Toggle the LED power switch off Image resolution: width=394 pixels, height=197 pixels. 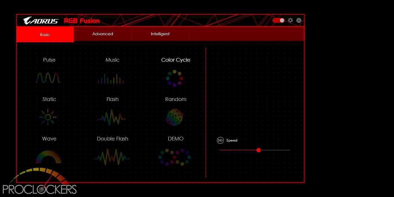coord(278,20)
